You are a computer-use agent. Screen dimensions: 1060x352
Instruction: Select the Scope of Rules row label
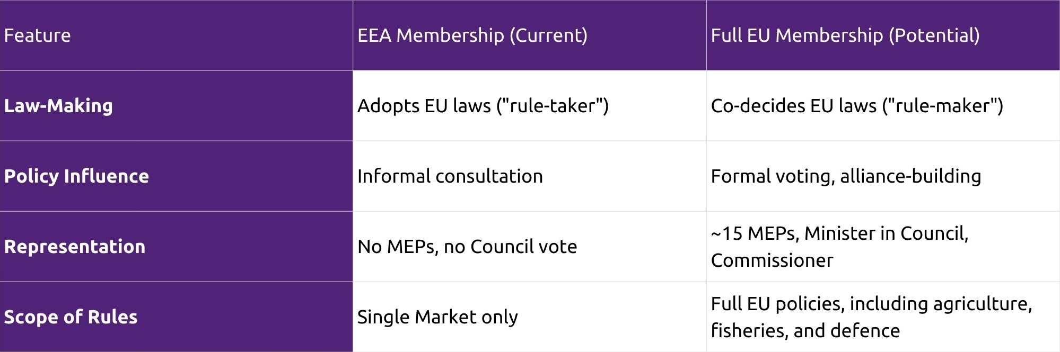176,317
